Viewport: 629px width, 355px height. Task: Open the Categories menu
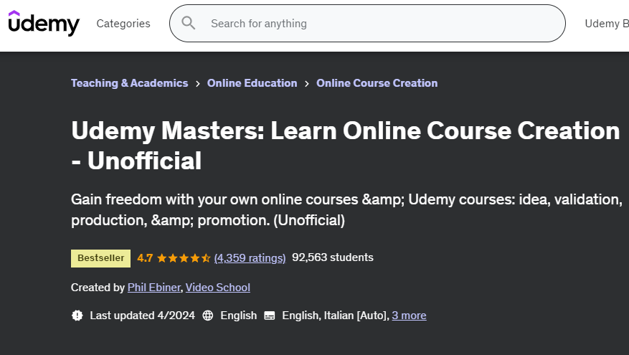[x=123, y=24]
